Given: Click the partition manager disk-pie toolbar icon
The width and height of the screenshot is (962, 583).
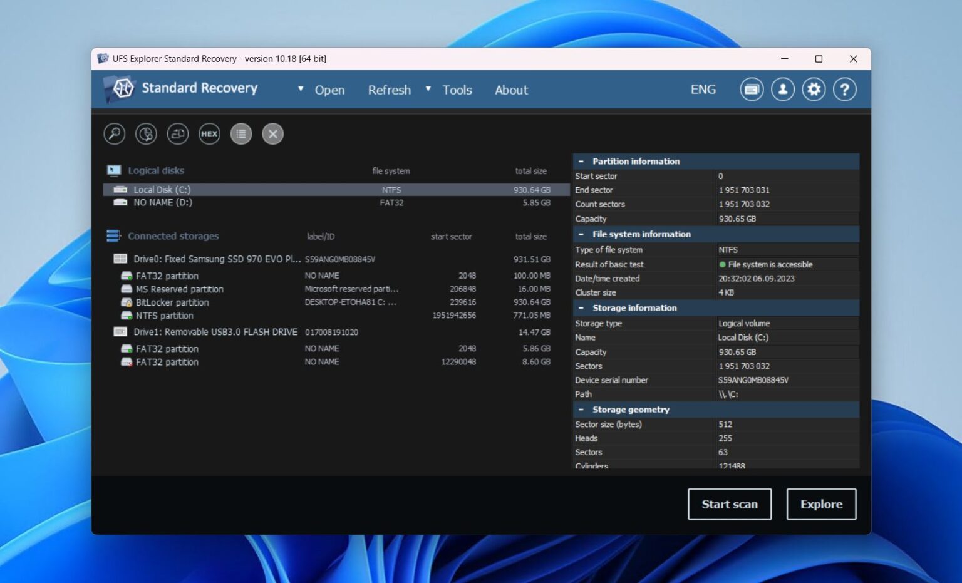Looking at the screenshot, I should (x=146, y=133).
